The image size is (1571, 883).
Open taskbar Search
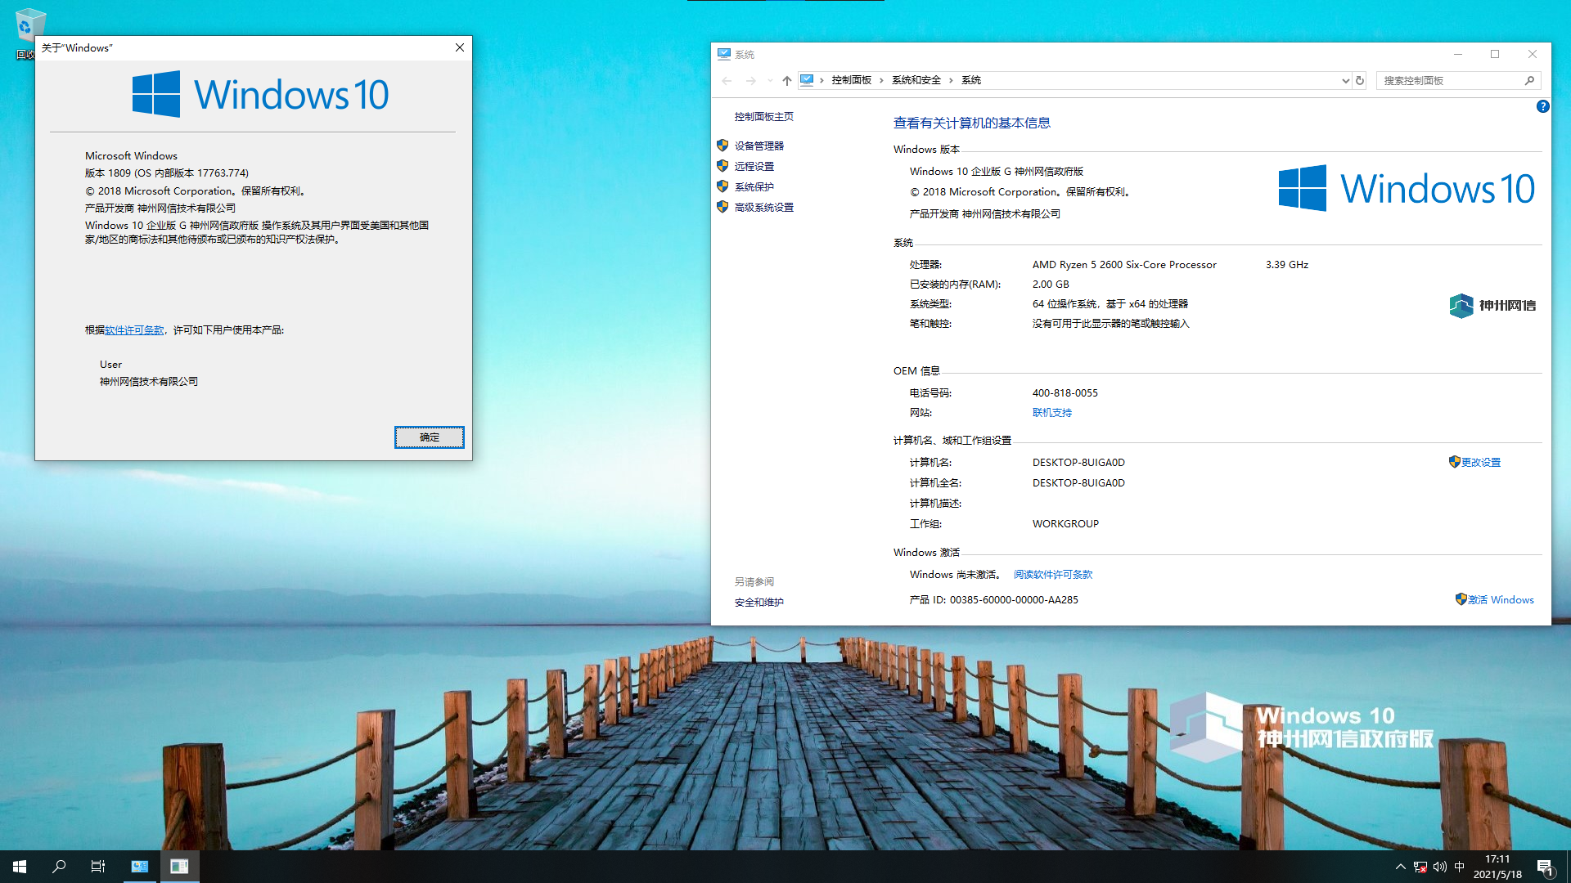[x=59, y=867]
